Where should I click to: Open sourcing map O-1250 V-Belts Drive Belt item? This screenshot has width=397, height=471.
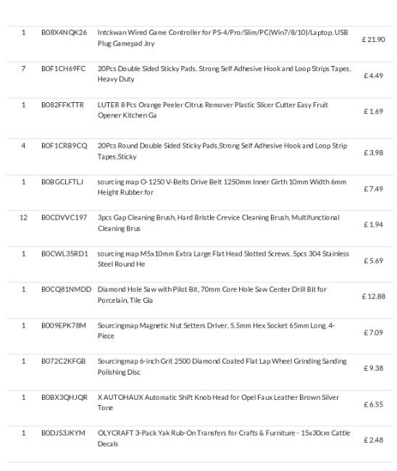[222, 187]
